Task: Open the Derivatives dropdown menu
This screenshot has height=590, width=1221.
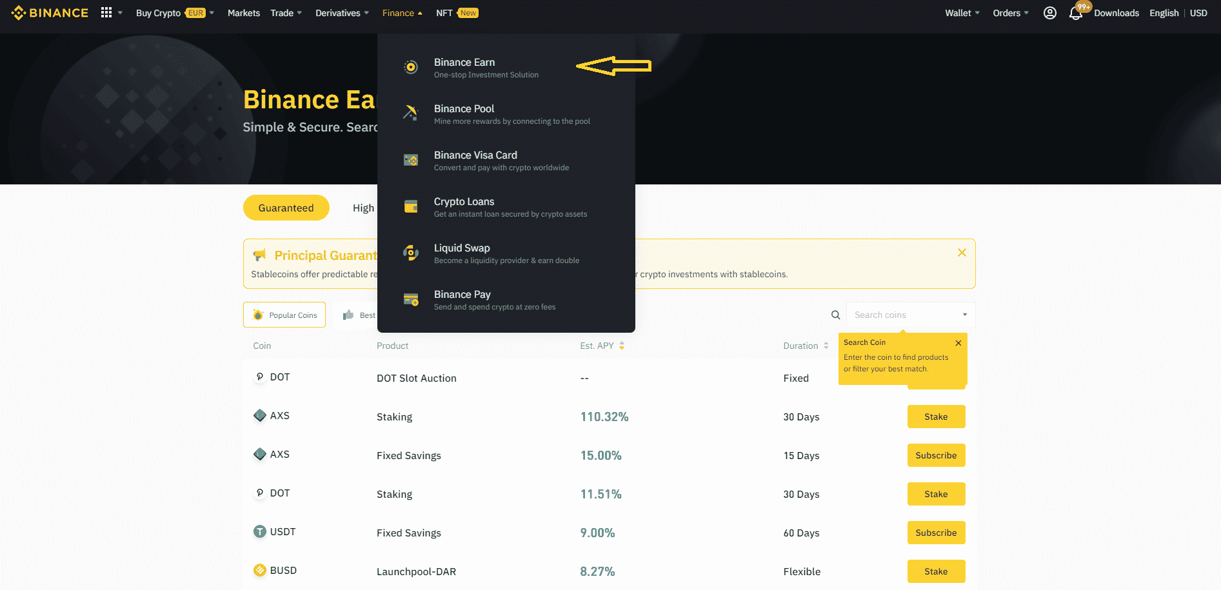Action: pos(342,13)
